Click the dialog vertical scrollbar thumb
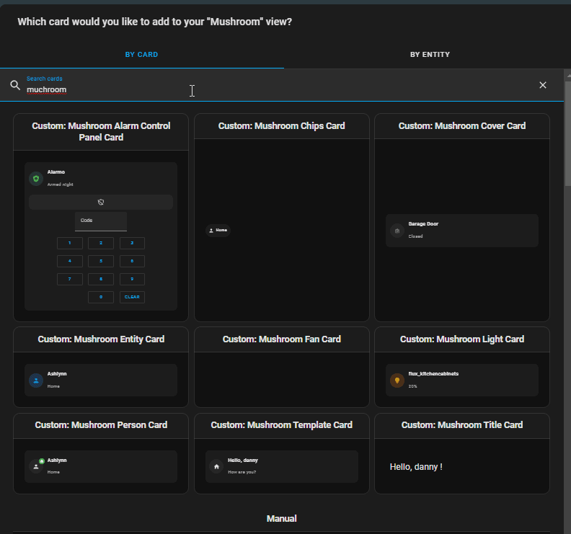Viewport: 571px width, 534px height. click(567, 134)
